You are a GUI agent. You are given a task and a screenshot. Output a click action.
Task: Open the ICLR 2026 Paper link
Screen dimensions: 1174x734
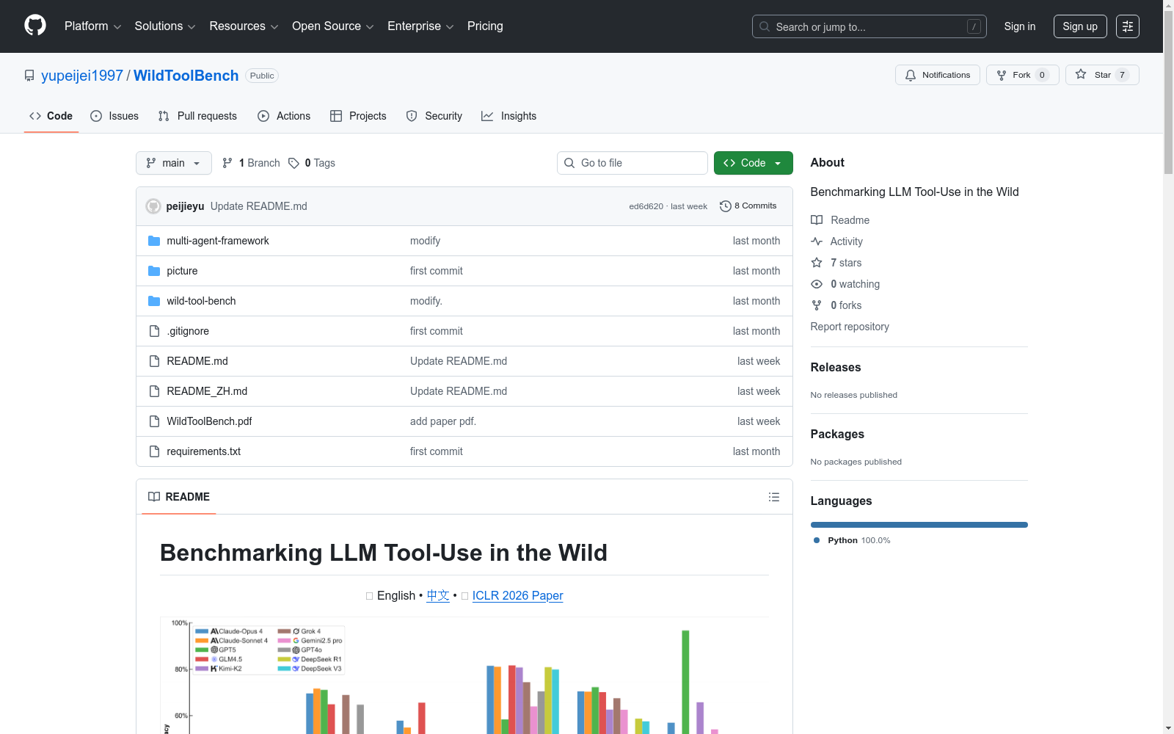(x=518, y=595)
